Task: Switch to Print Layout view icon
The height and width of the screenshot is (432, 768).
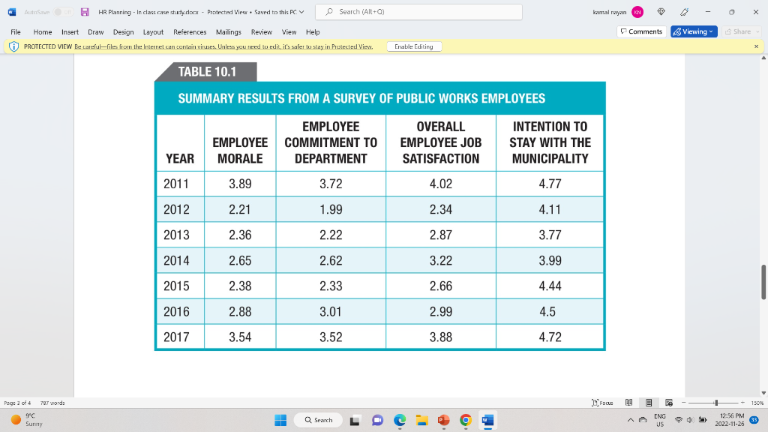Action: point(649,403)
